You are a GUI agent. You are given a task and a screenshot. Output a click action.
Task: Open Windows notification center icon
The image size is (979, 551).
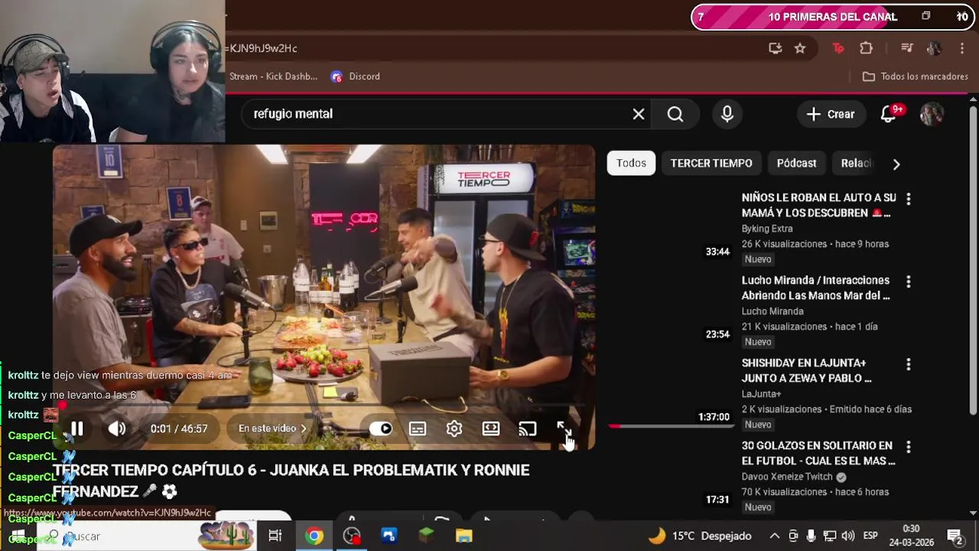(955, 536)
